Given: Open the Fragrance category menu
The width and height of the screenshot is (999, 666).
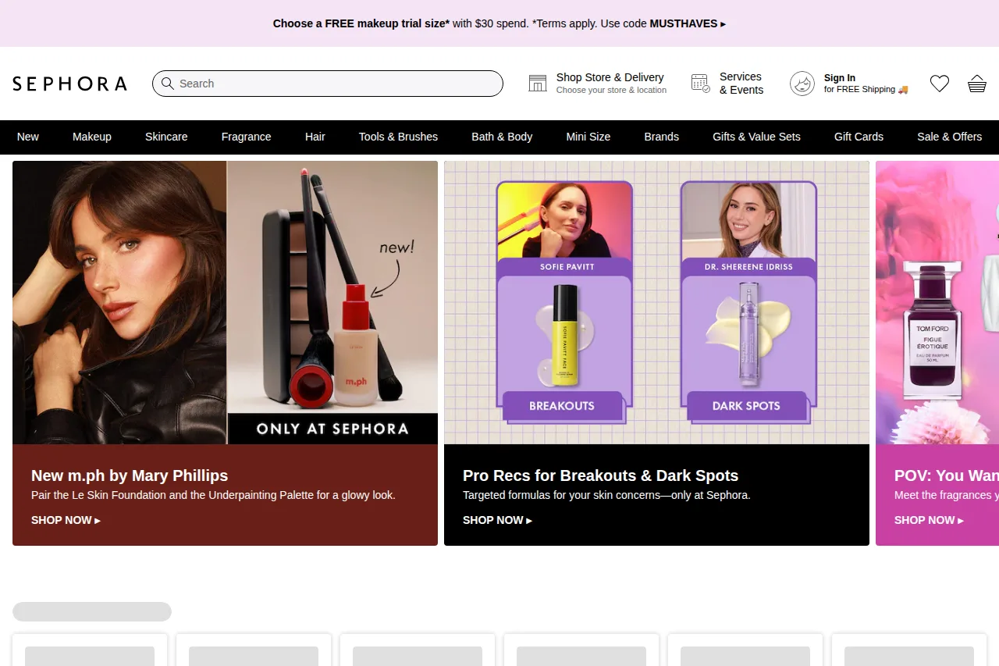Looking at the screenshot, I should coord(246,137).
